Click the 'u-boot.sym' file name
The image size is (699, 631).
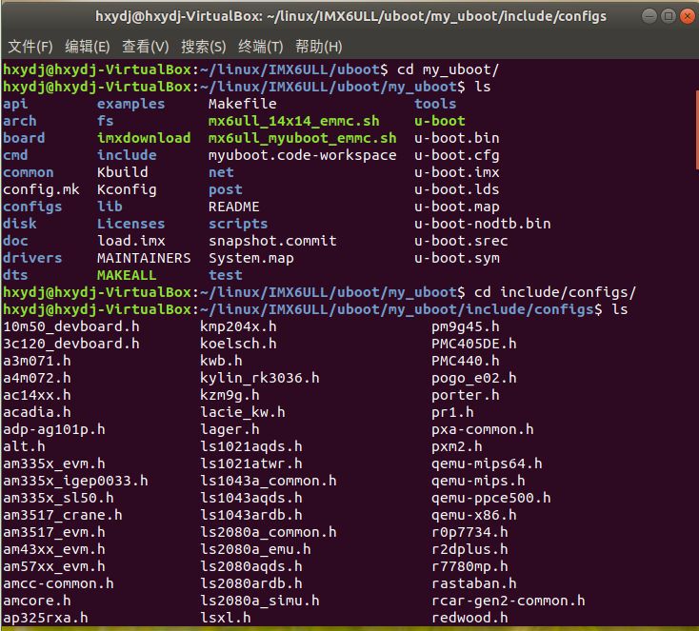457,258
